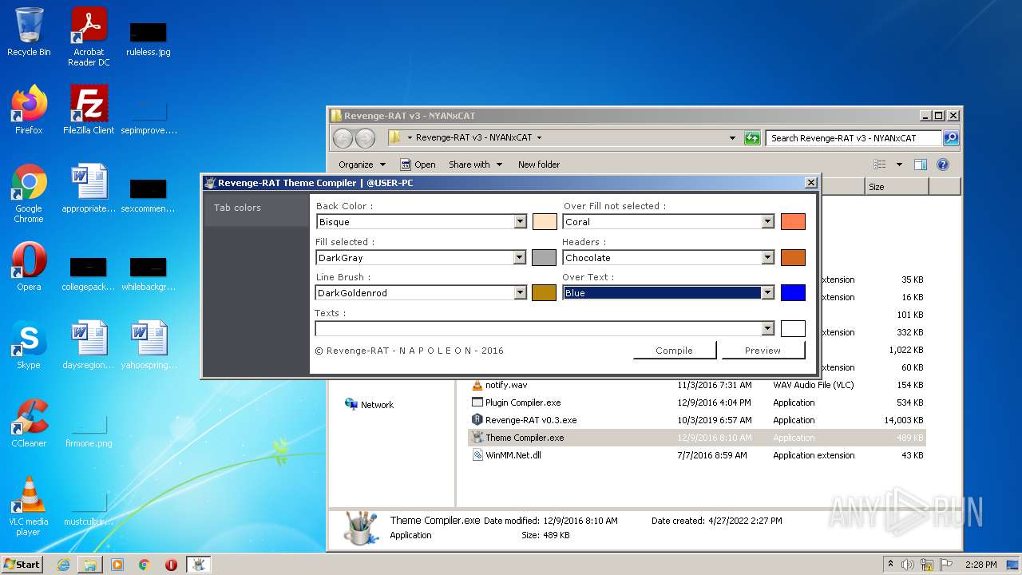Show hidden system tray icons
1022x575 pixels.
[890, 565]
